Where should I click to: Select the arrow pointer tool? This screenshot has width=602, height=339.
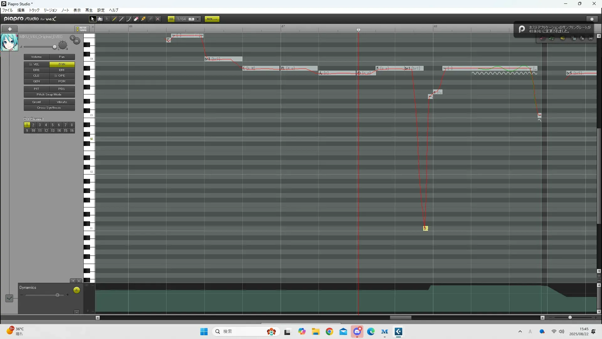pos(92,19)
